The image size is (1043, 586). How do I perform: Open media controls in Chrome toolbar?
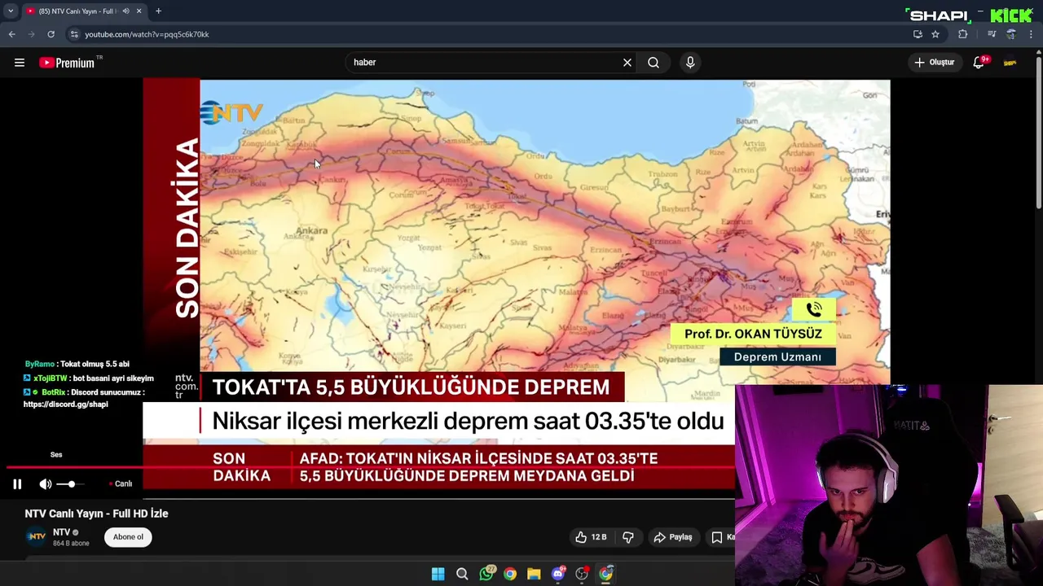pos(992,34)
